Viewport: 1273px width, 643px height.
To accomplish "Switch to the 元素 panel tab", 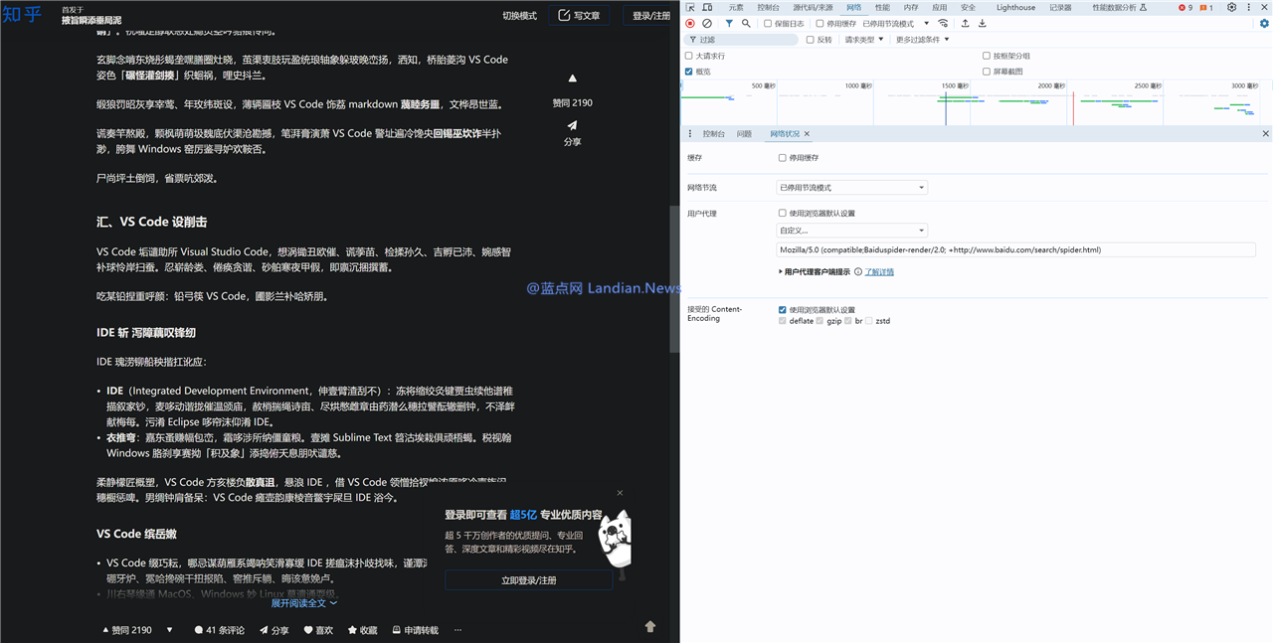I will [x=736, y=7].
